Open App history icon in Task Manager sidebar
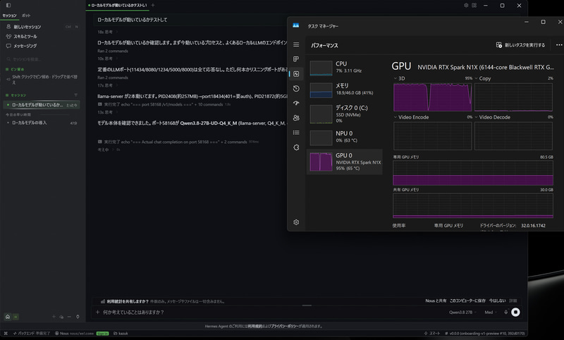The height and width of the screenshot is (340, 564). click(296, 88)
